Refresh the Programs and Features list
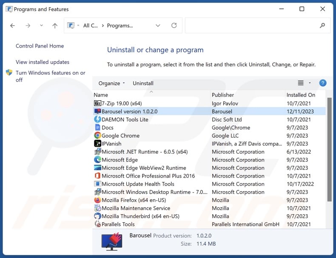The width and height of the screenshot is (336, 258). (x=174, y=26)
